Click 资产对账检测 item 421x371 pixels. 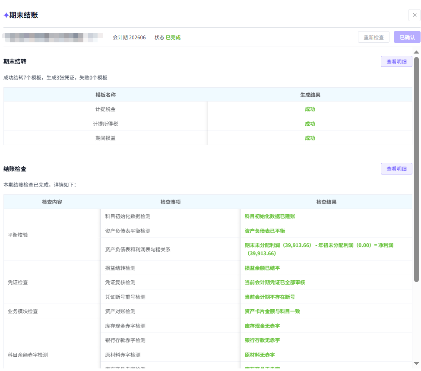click(x=120, y=311)
